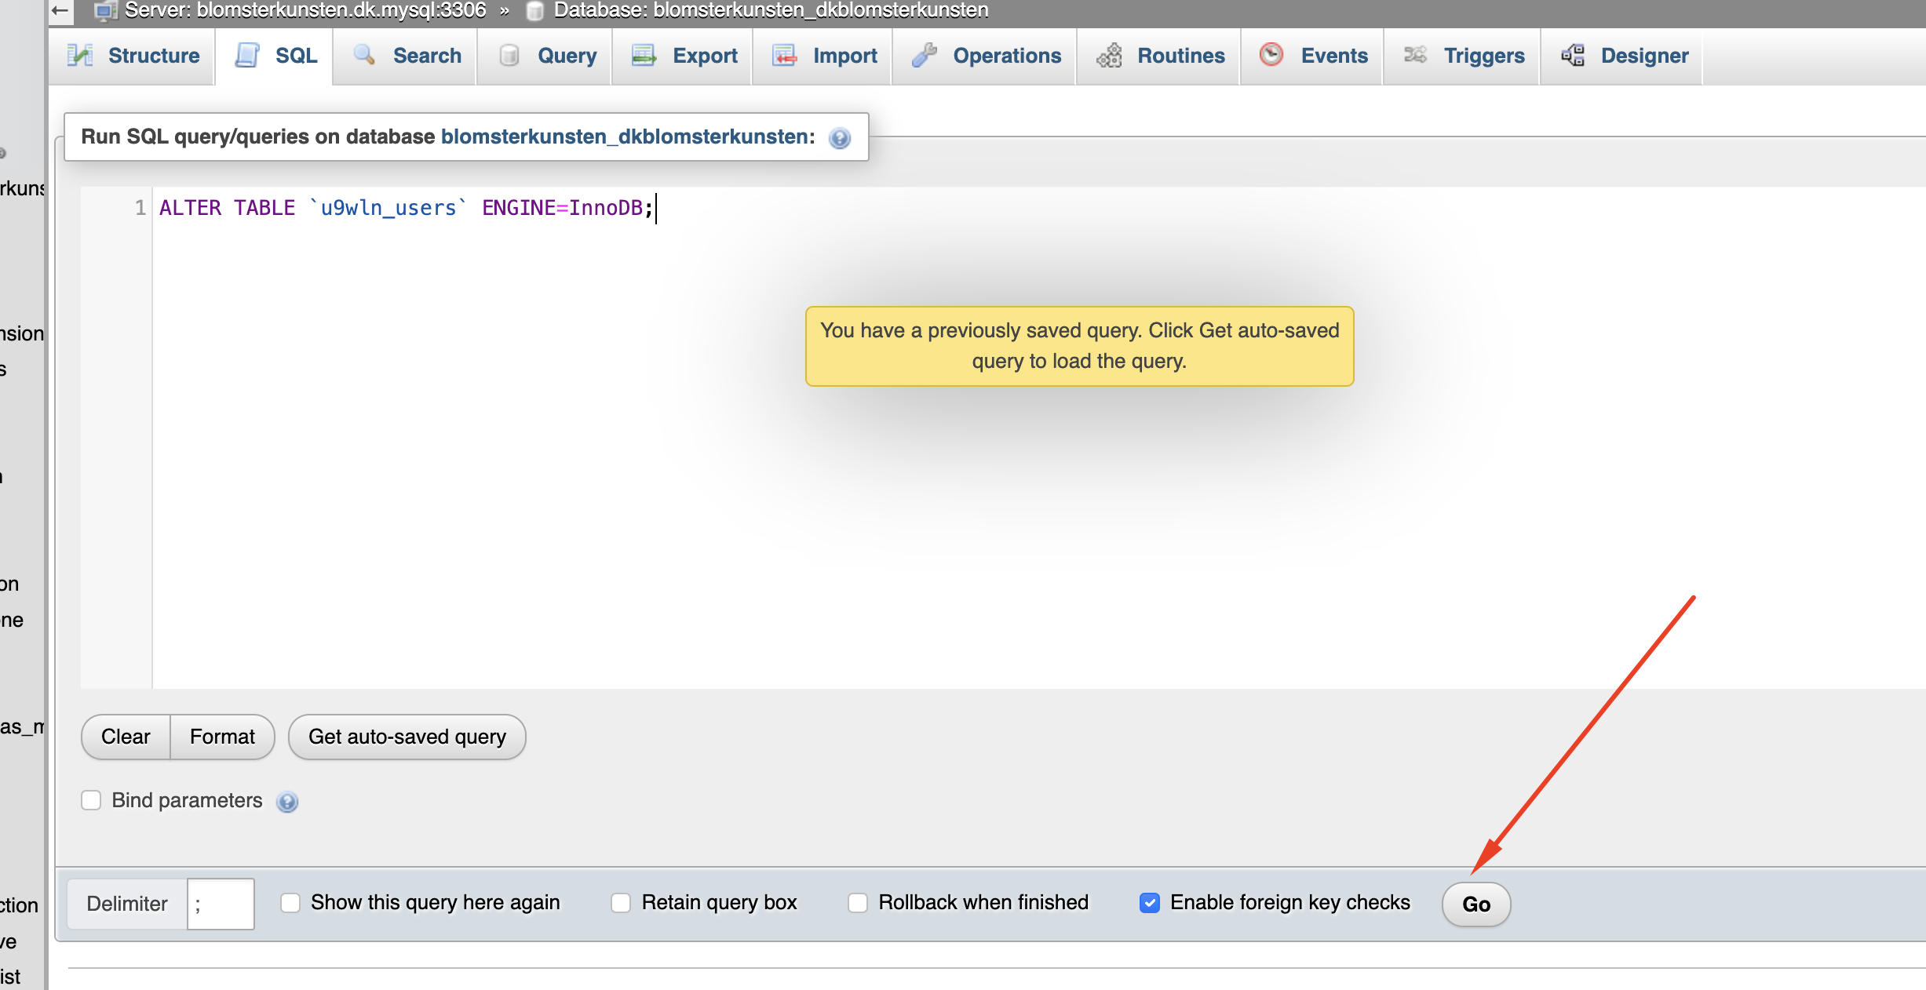Open SQL query help icon
This screenshot has height=990, width=1926.
(840, 139)
